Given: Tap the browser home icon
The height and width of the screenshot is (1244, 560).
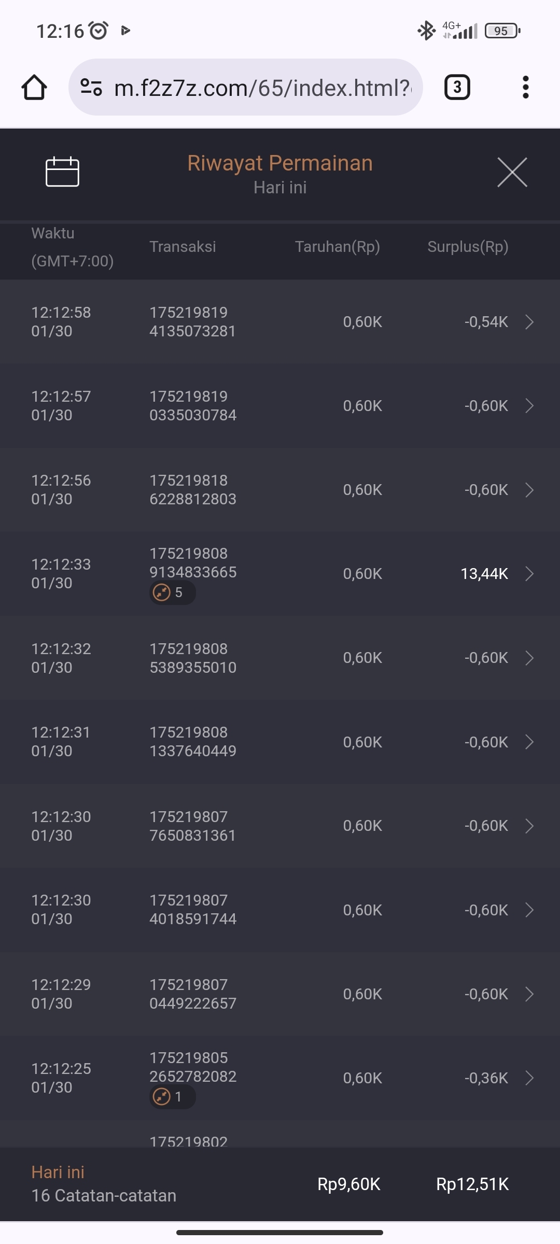Looking at the screenshot, I should click(34, 87).
